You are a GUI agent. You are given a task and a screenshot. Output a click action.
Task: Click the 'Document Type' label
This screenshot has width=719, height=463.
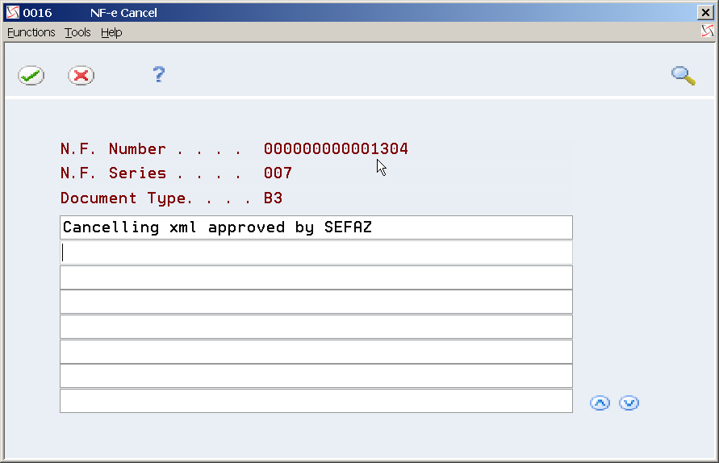[x=122, y=198]
